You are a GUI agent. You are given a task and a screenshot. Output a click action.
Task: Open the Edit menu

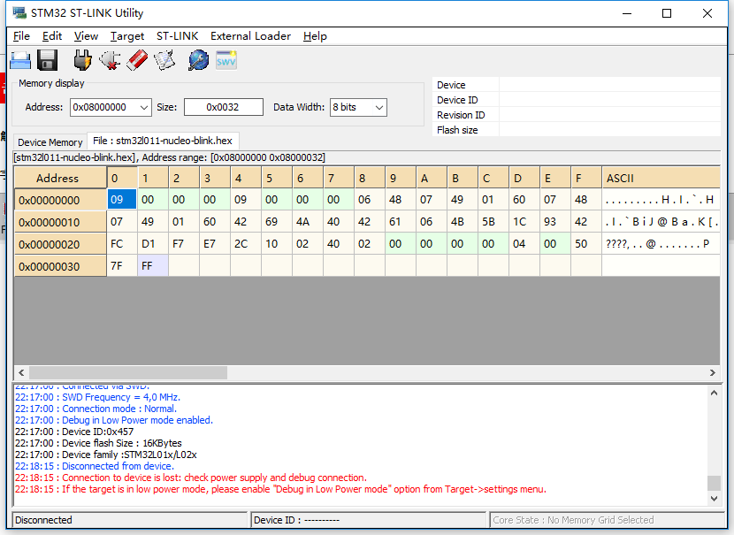click(52, 36)
